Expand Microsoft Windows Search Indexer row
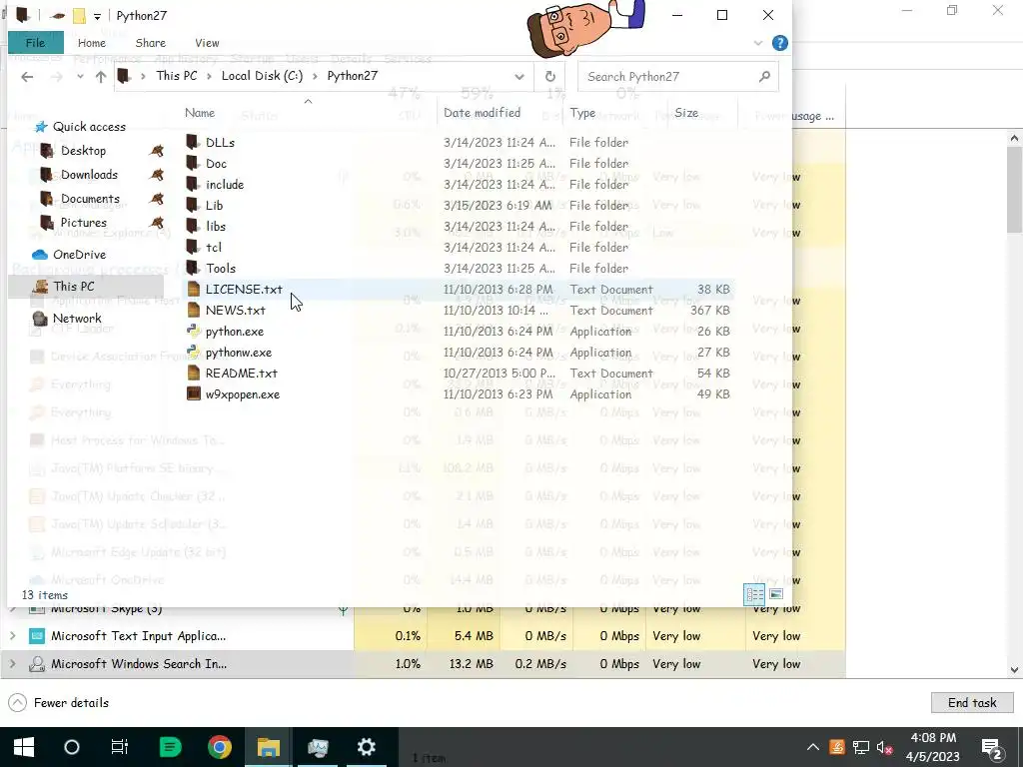 [x=12, y=663]
